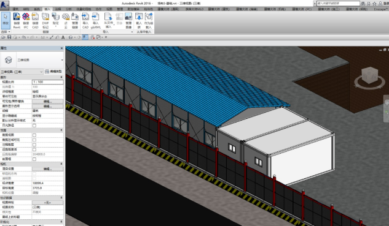This screenshot has height=226, width=389.
Task: Click the Save icon in quick access toolbar
Action: coord(9,37)
